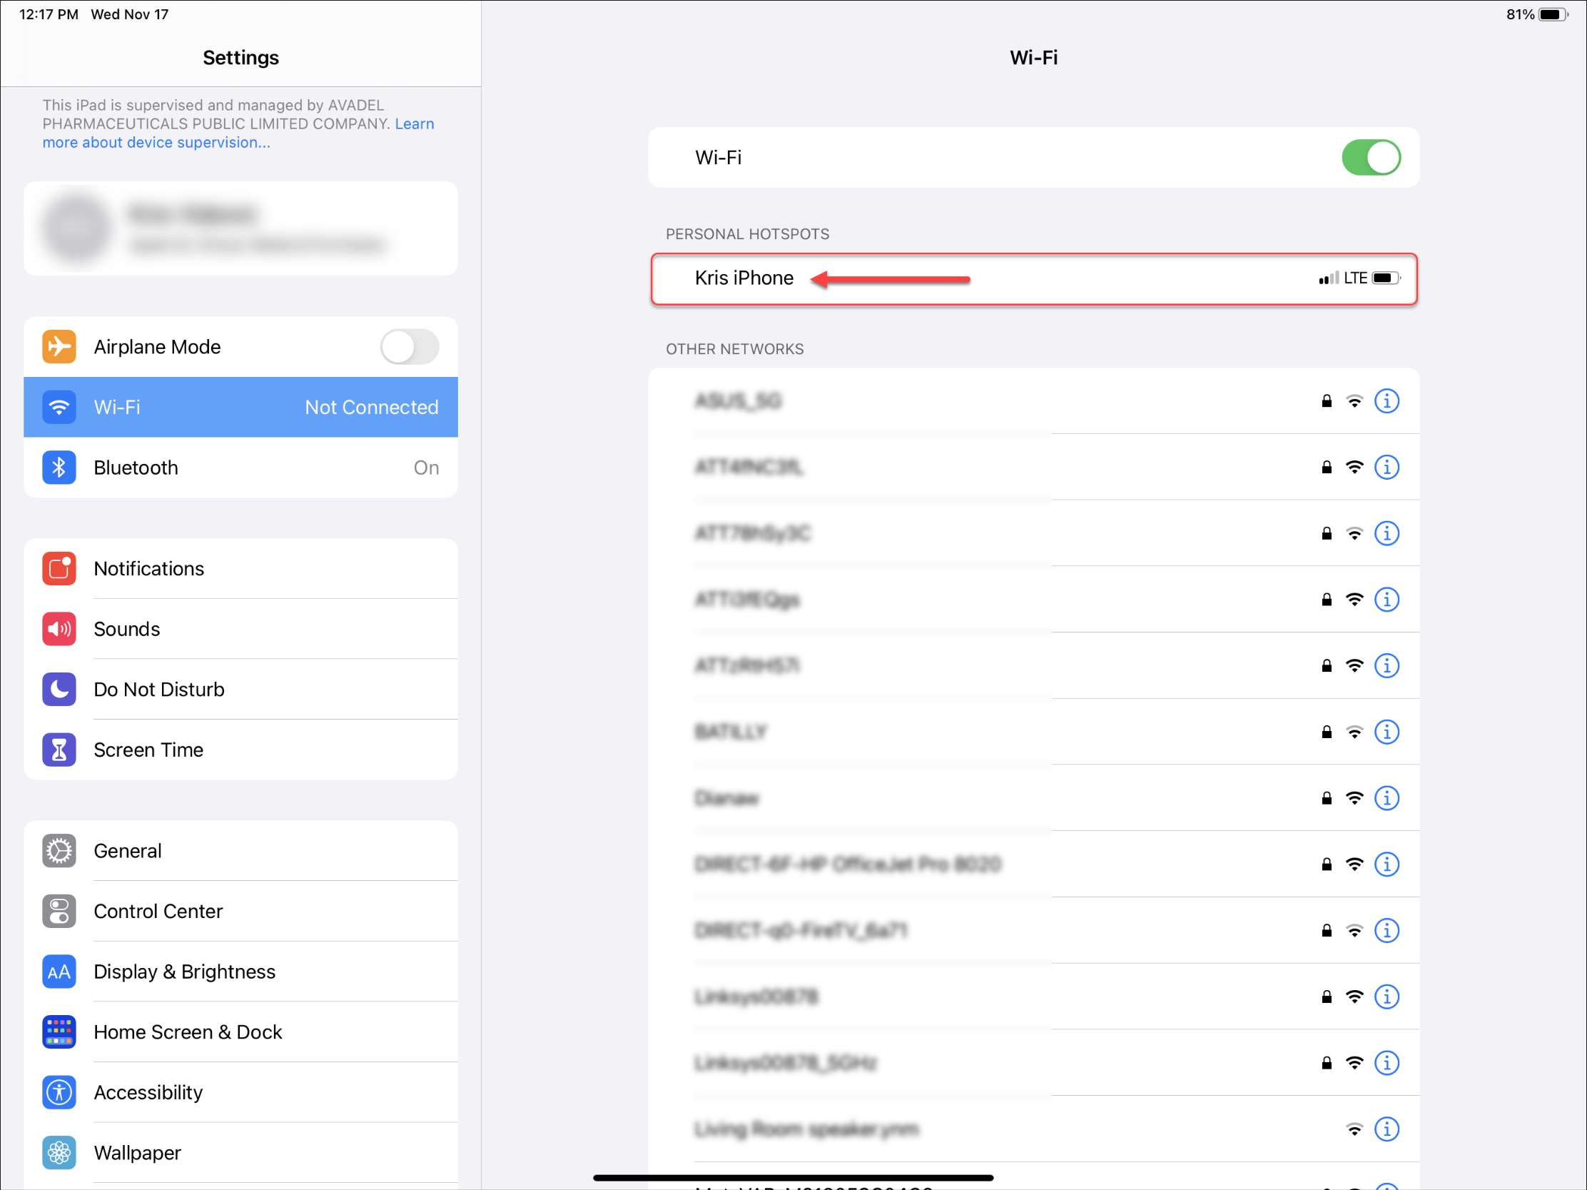Open General settings
This screenshot has height=1190, width=1587.
coord(240,850)
